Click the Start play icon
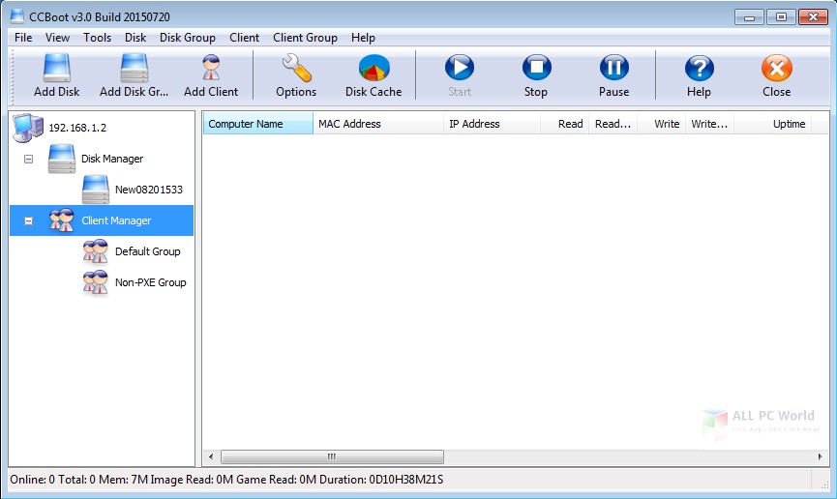 [x=460, y=68]
